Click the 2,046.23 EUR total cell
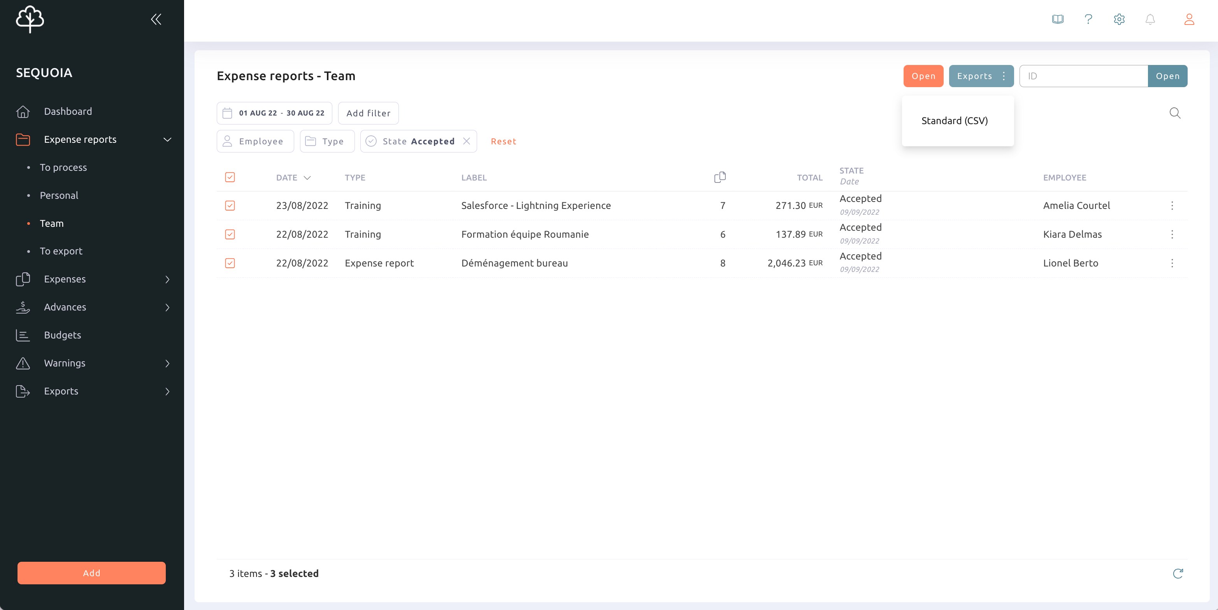 795,263
